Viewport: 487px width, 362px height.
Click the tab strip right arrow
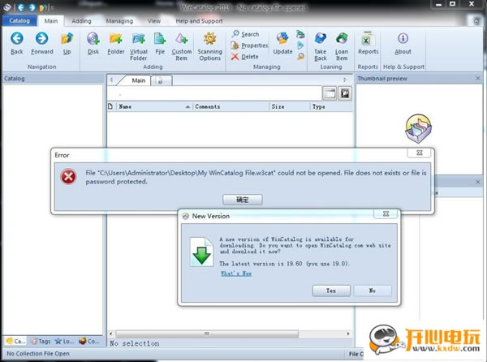pos(345,80)
